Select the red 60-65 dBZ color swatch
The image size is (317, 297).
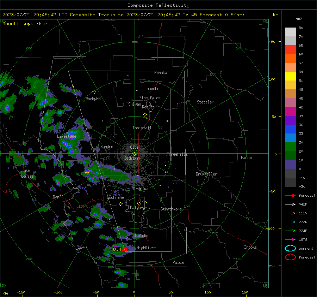point(290,50)
